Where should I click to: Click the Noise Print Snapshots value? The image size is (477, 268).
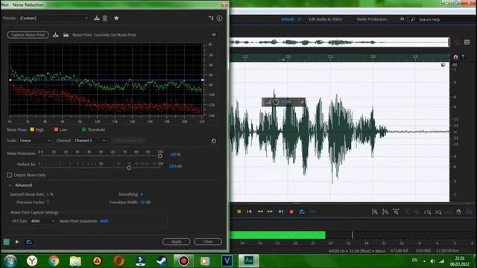tap(104, 221)
